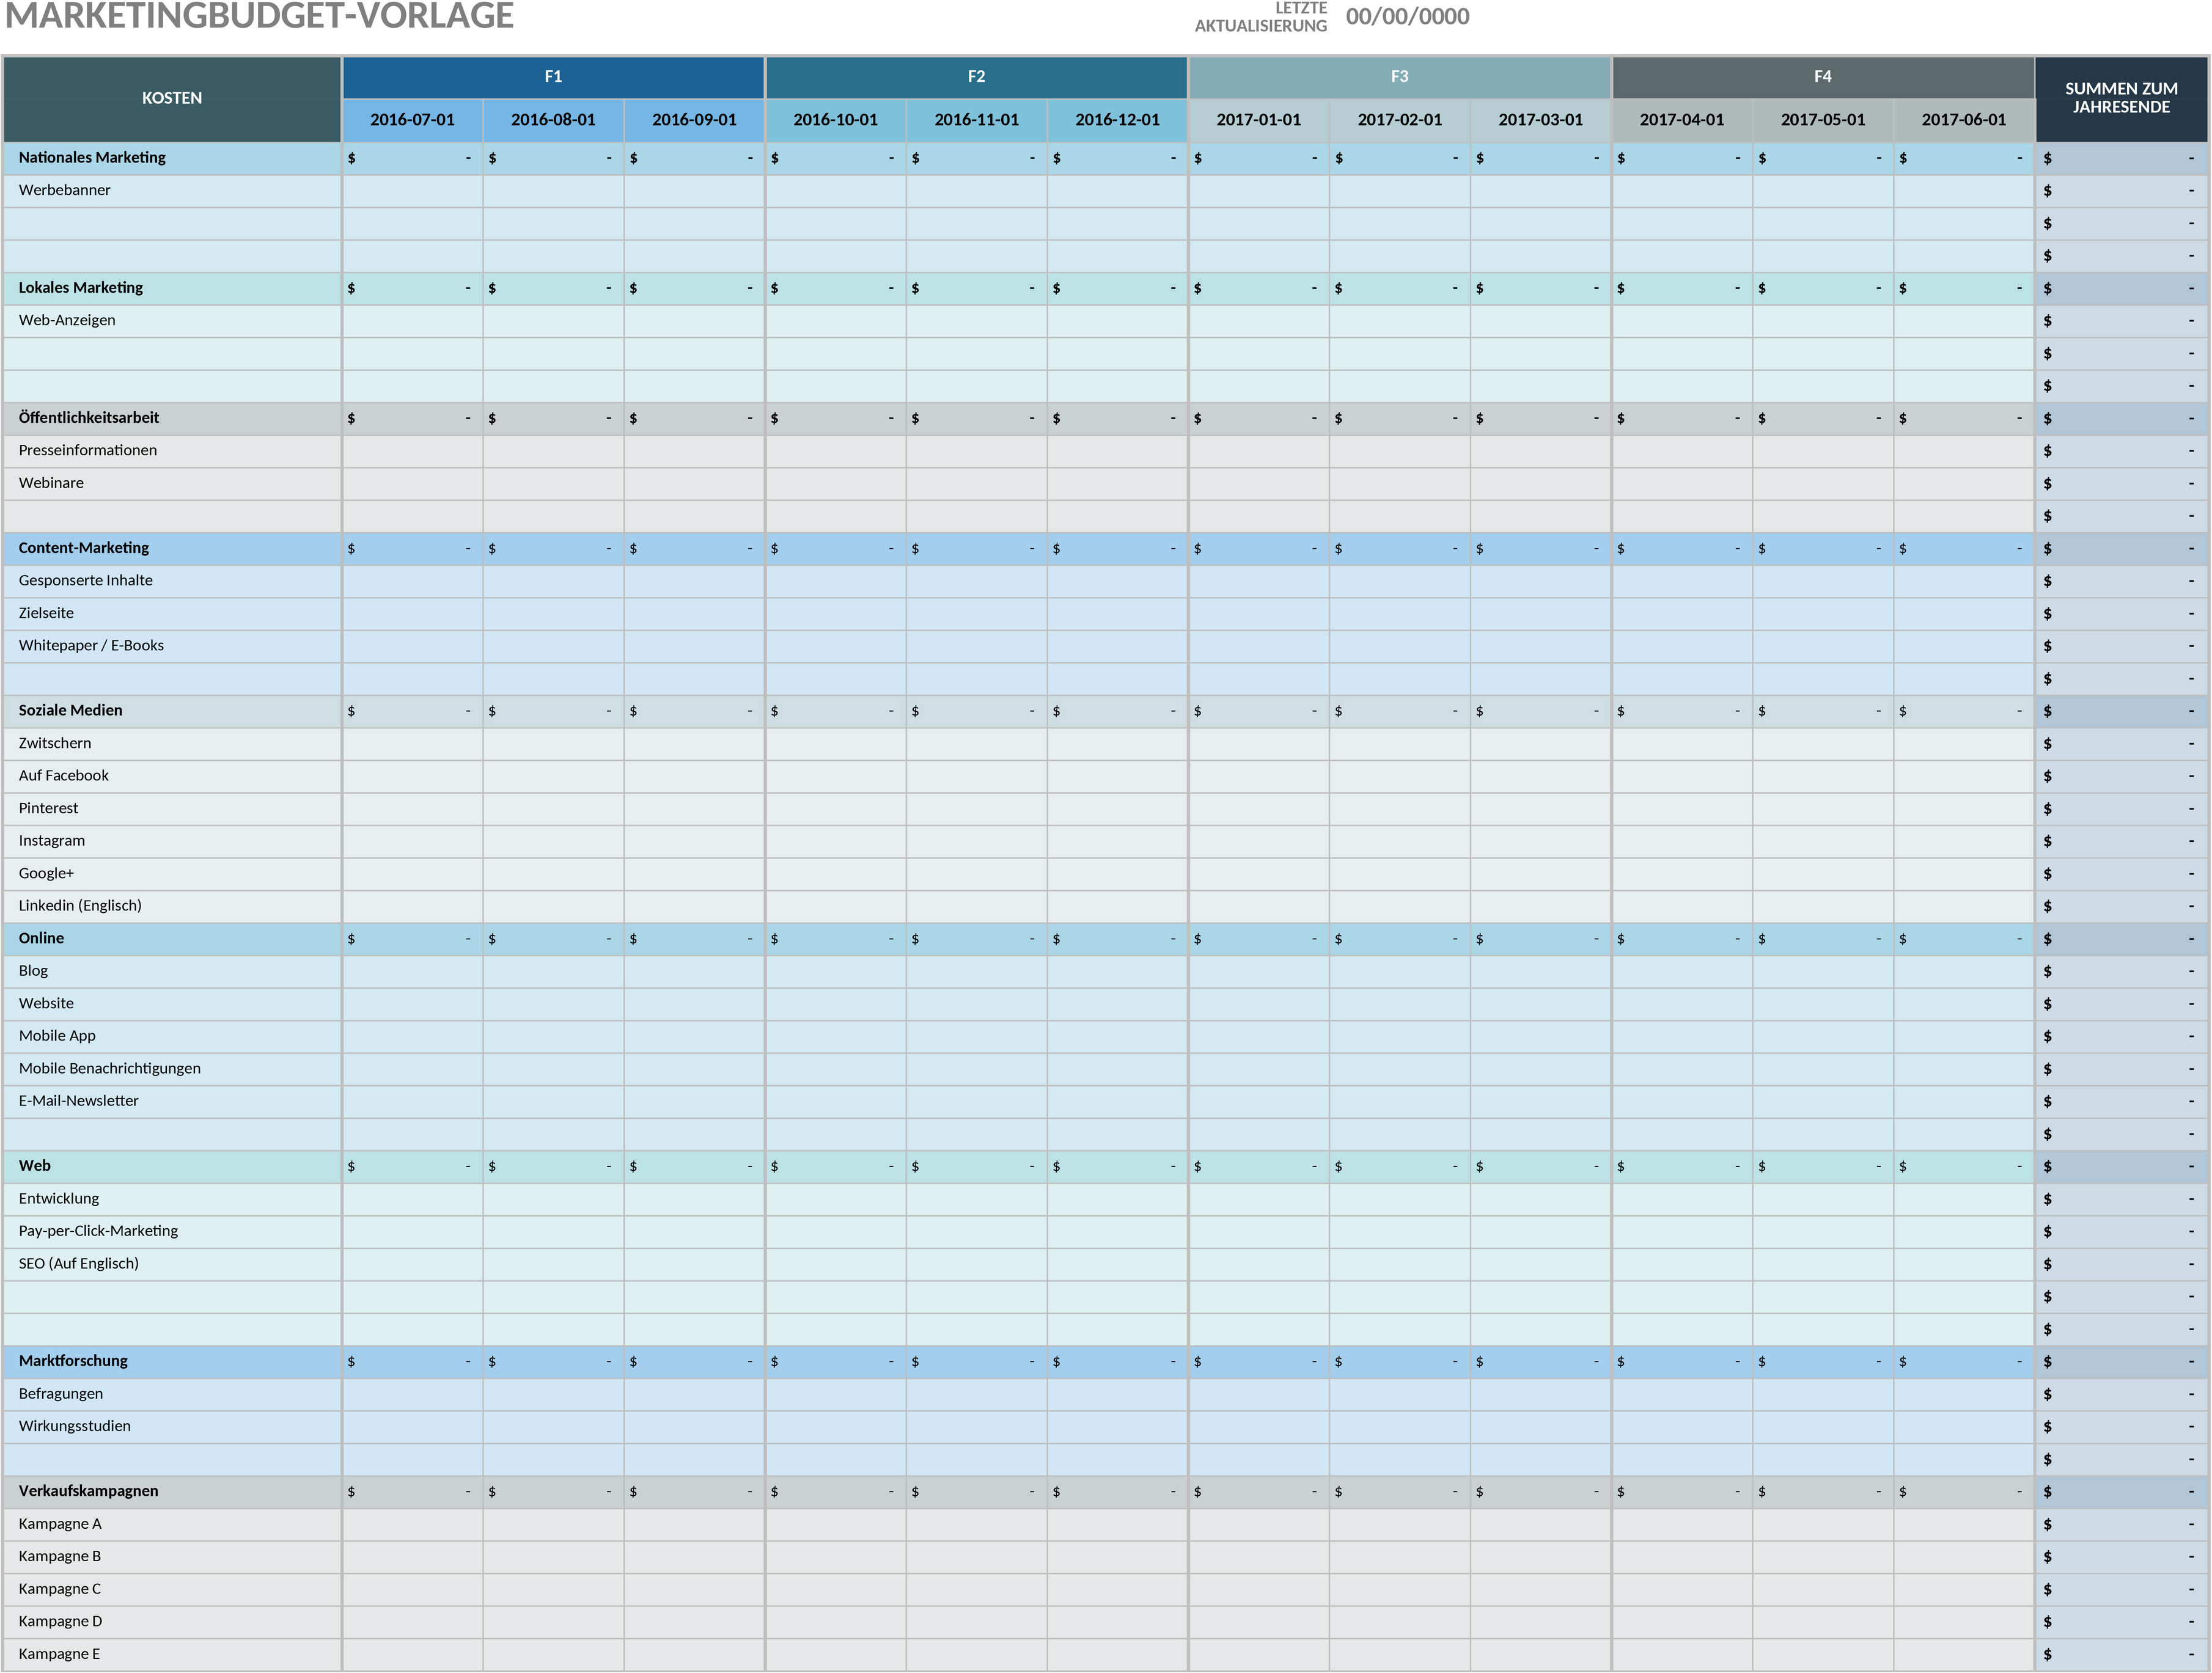This screenshot has height=1673, width=2212.
Task: Select the Blog cell
Action: pos(172,970)
